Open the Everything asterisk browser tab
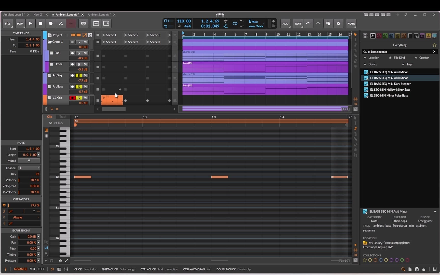 click(x=373, y=36)
